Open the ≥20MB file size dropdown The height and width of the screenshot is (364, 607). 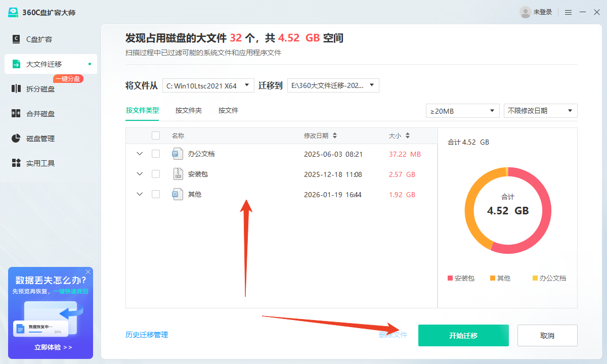click(x=462, y=110)
